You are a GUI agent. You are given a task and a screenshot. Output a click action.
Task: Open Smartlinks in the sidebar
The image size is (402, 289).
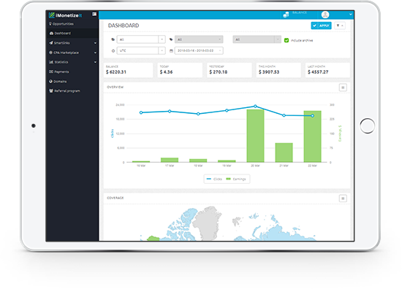[72, 43]
